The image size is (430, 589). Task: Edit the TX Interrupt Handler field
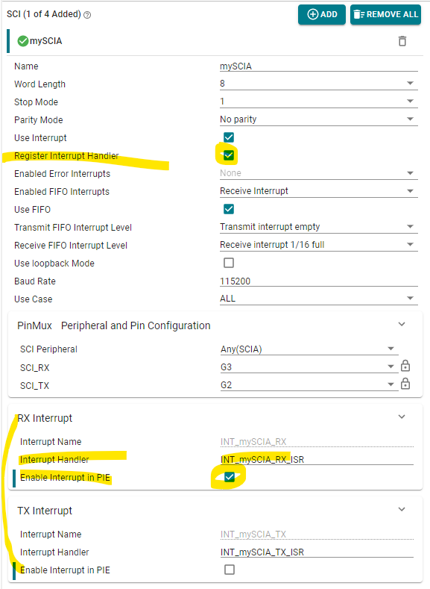pos(317,552)
